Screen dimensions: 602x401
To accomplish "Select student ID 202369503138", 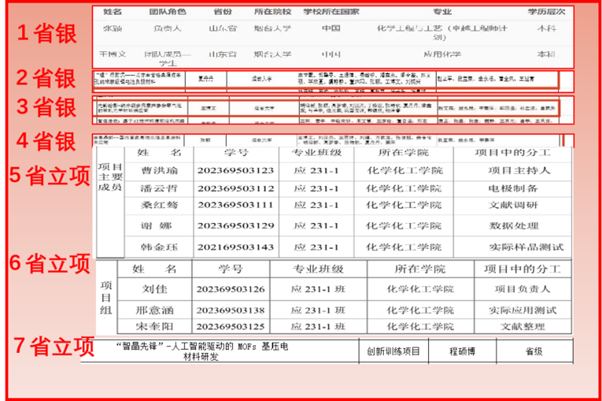I will [x=231, y=310].
